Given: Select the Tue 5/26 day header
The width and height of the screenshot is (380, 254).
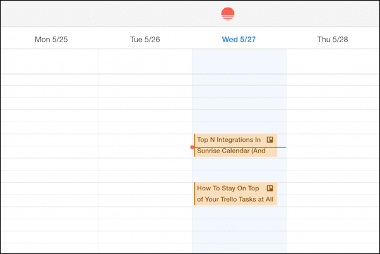Looking at the screenshot, I should (x=145, y=40).
